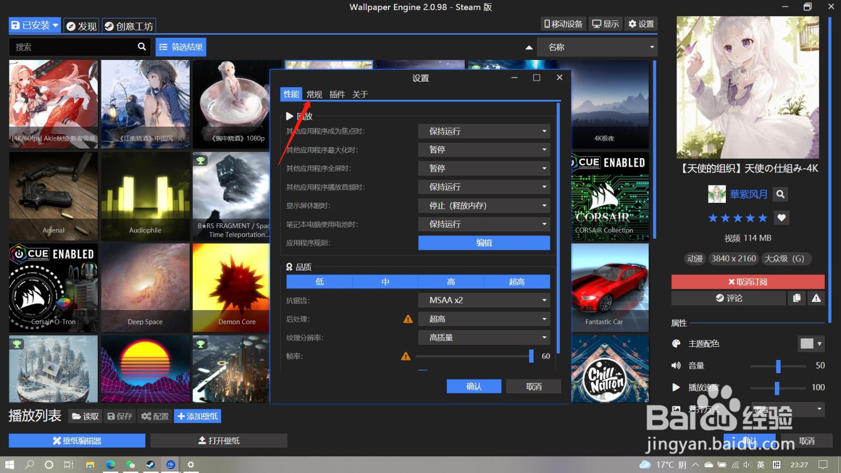Viewport: 841px width, 473px height.
Task: Rate the wallpaper with the fifth star
Action: pyautogui.click(x=763, y=218)
